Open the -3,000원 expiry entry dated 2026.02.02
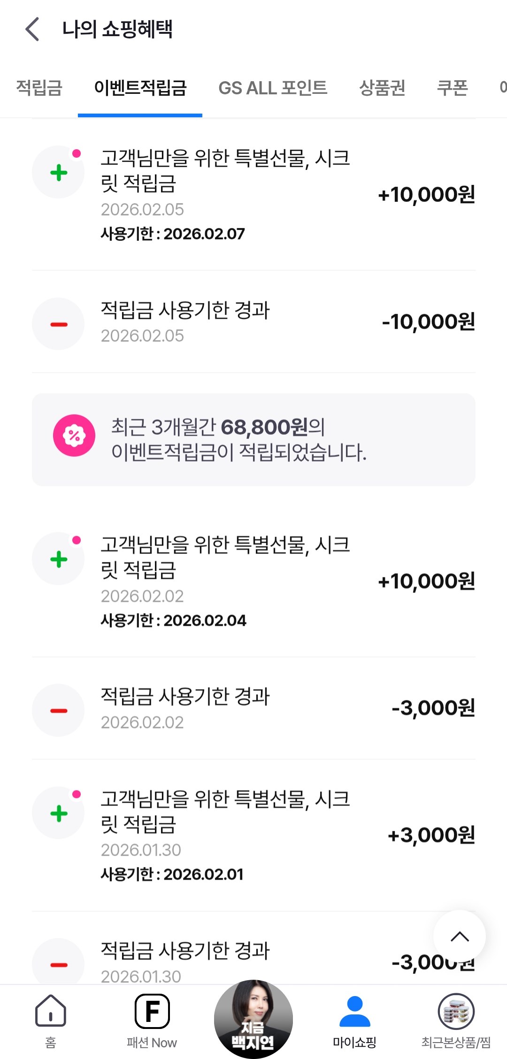 (x=253, y=709)
